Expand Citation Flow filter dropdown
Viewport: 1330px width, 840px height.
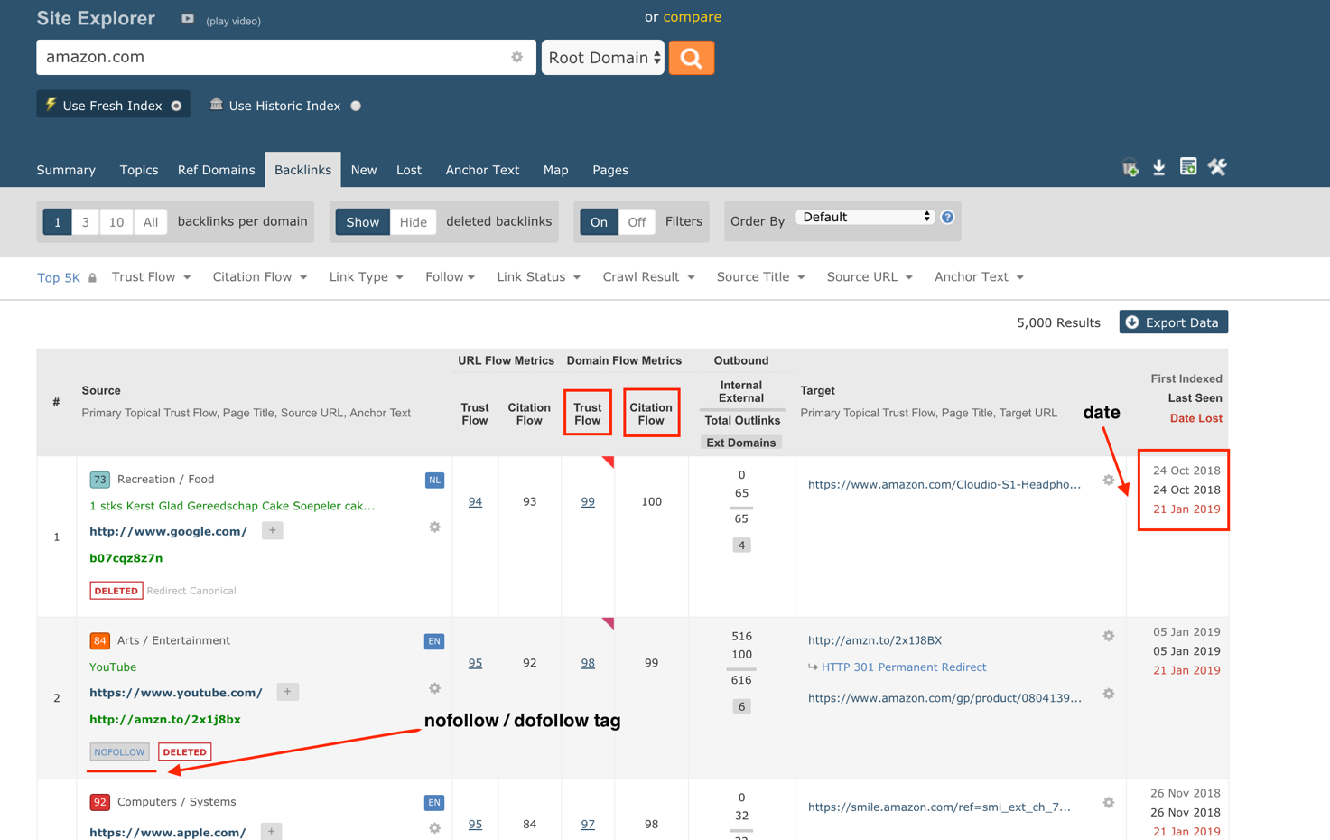click(260, 277)
